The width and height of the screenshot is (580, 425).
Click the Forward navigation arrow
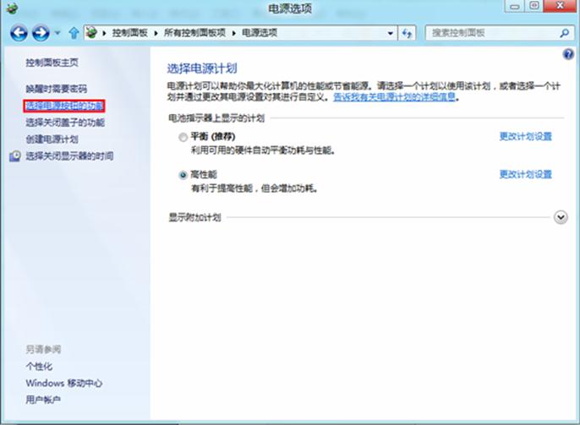41,33
